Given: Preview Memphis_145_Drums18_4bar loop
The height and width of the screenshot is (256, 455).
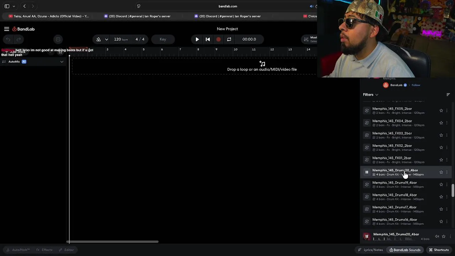Looking at the screenshot, I should pos(367,197).
